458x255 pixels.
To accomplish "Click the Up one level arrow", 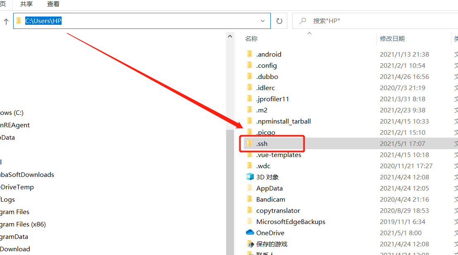I will [x=6, y=21].
